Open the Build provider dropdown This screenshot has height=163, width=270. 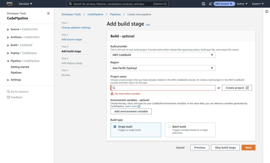coord(163,55)
